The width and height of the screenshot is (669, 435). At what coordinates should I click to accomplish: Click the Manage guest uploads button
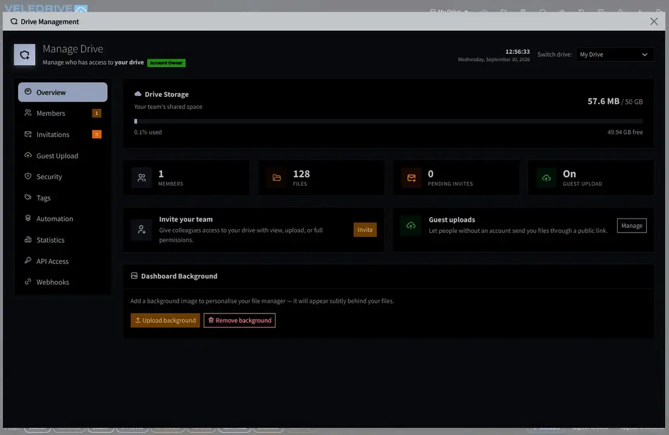point(632,225)
